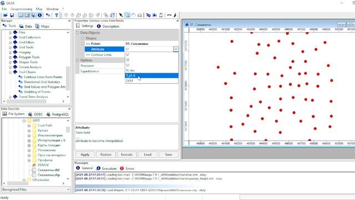
Task: Switch to the ODBC data source tab
Action: point(35,114)
